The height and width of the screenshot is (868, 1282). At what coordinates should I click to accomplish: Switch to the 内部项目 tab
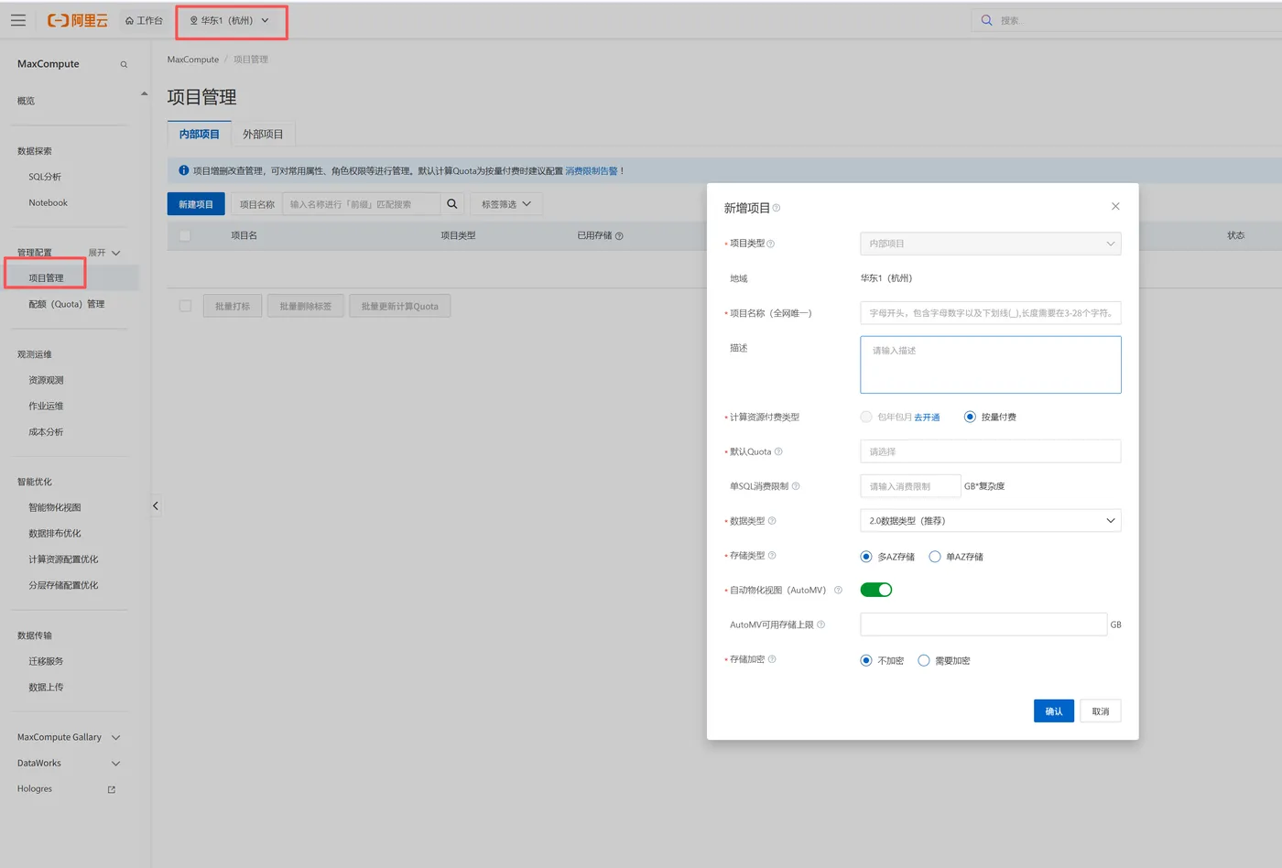click(200, 134)
